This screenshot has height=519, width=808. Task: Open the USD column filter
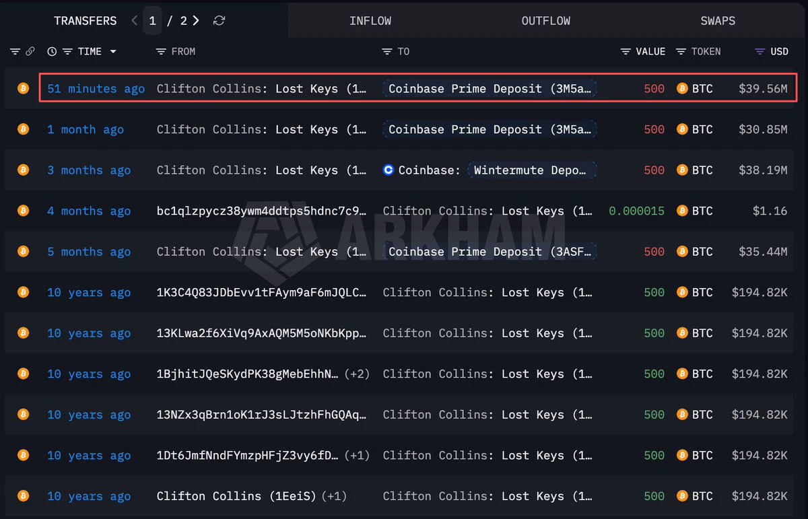tap(760, 51)
